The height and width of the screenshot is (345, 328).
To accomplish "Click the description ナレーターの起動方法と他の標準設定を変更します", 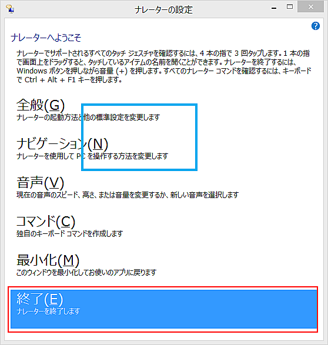I will pyautogui.click(x=88, y=118).
